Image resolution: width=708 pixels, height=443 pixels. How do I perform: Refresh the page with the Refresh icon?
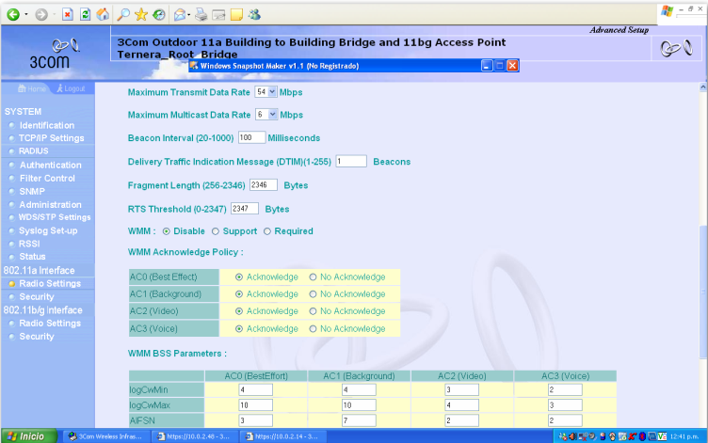86,15
